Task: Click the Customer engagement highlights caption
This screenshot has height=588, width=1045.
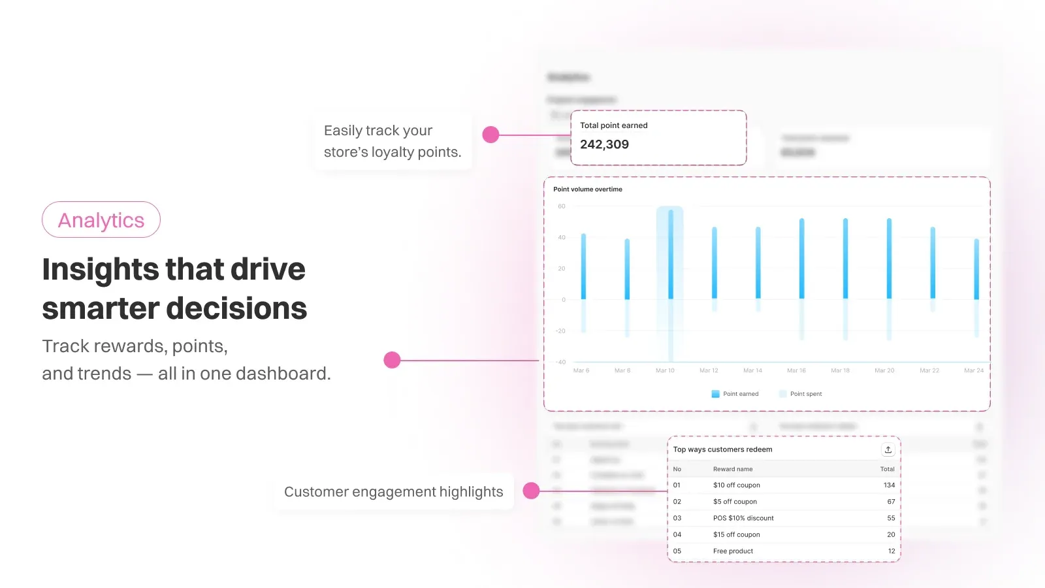Action: coord(394,492)
